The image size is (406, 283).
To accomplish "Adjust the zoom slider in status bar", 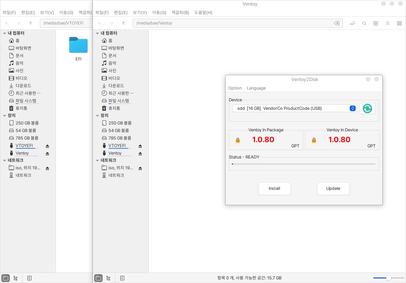I will [x=388, y=278].
